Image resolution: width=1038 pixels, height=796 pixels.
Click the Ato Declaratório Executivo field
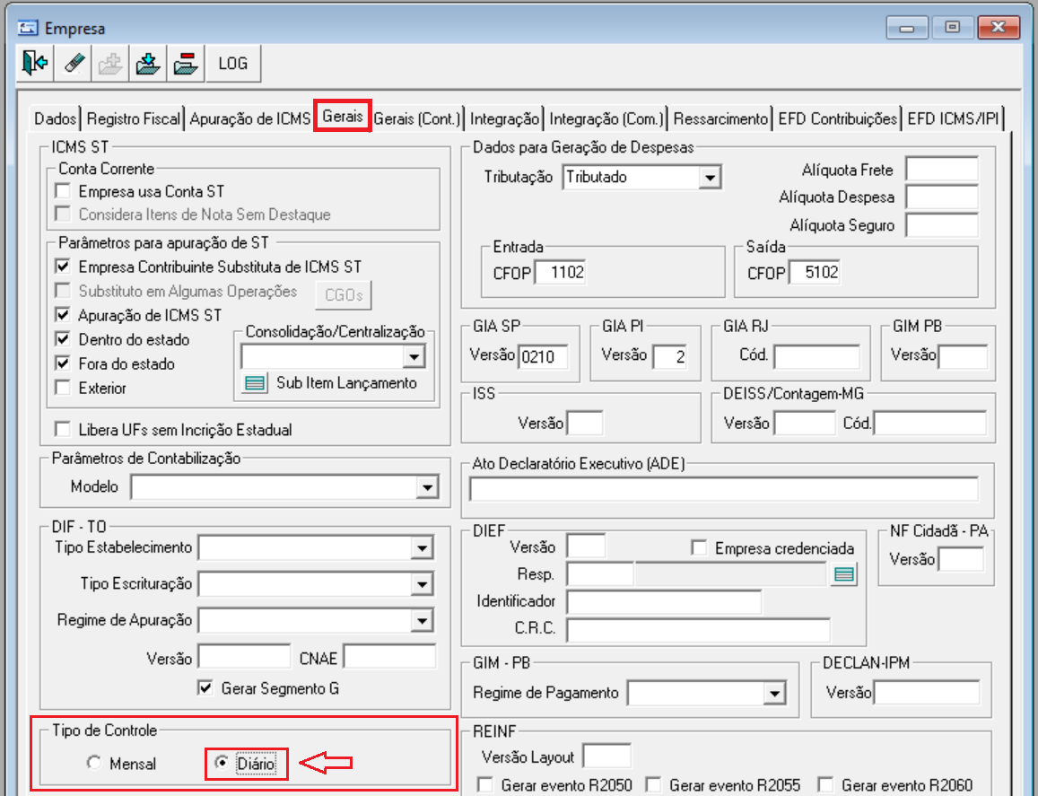(x=724, y=489)
